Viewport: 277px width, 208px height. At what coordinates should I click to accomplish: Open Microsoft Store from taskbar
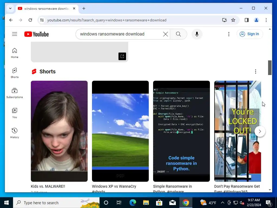click(159, 203)
